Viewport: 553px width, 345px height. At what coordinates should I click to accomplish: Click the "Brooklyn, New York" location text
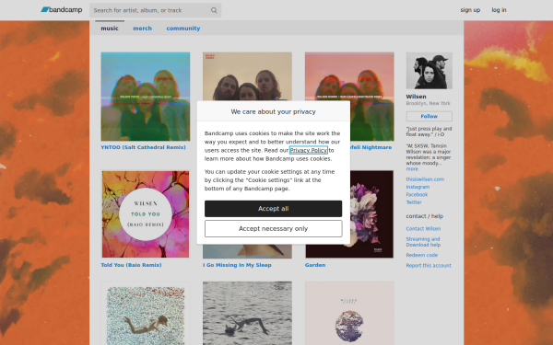(429, 103)
